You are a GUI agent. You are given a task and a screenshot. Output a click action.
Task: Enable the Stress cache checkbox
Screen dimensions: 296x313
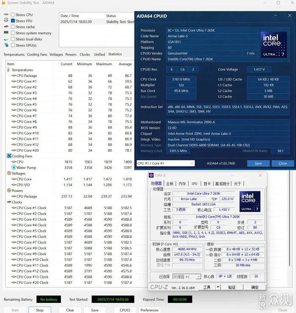[x=13, y=27]
